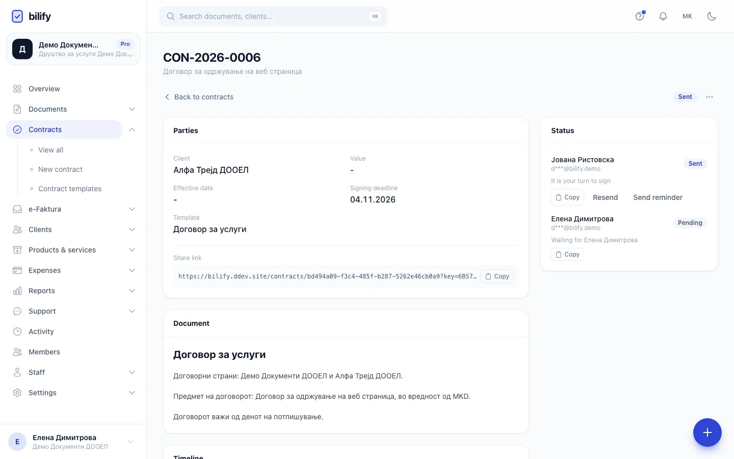734x459 pixels.
Task: Open the three-dots menu beside Sent
Action: click(709, 97)
